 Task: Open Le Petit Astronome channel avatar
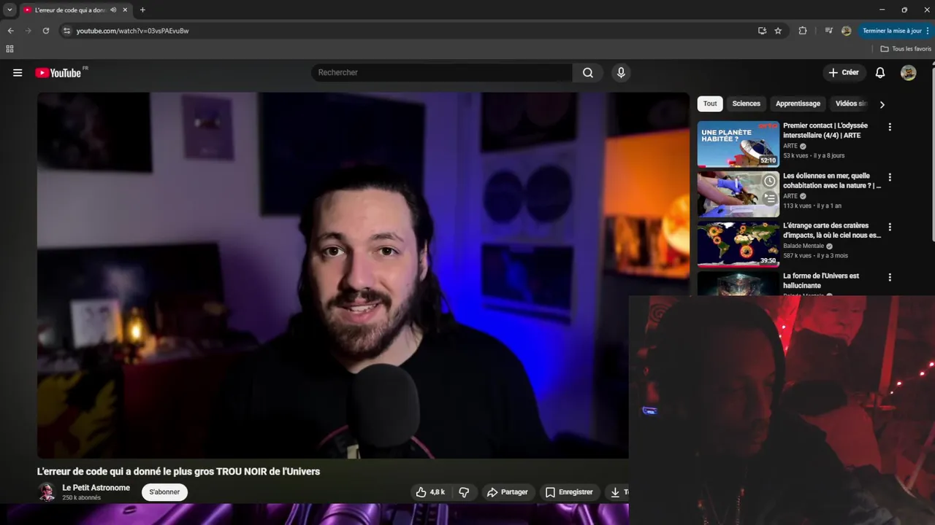coord(47,491)
